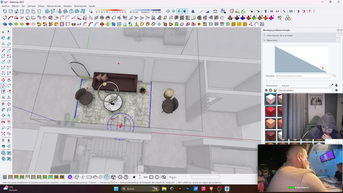Pick the Lasso select tool

pyautogui.click(x=9, y=32)
